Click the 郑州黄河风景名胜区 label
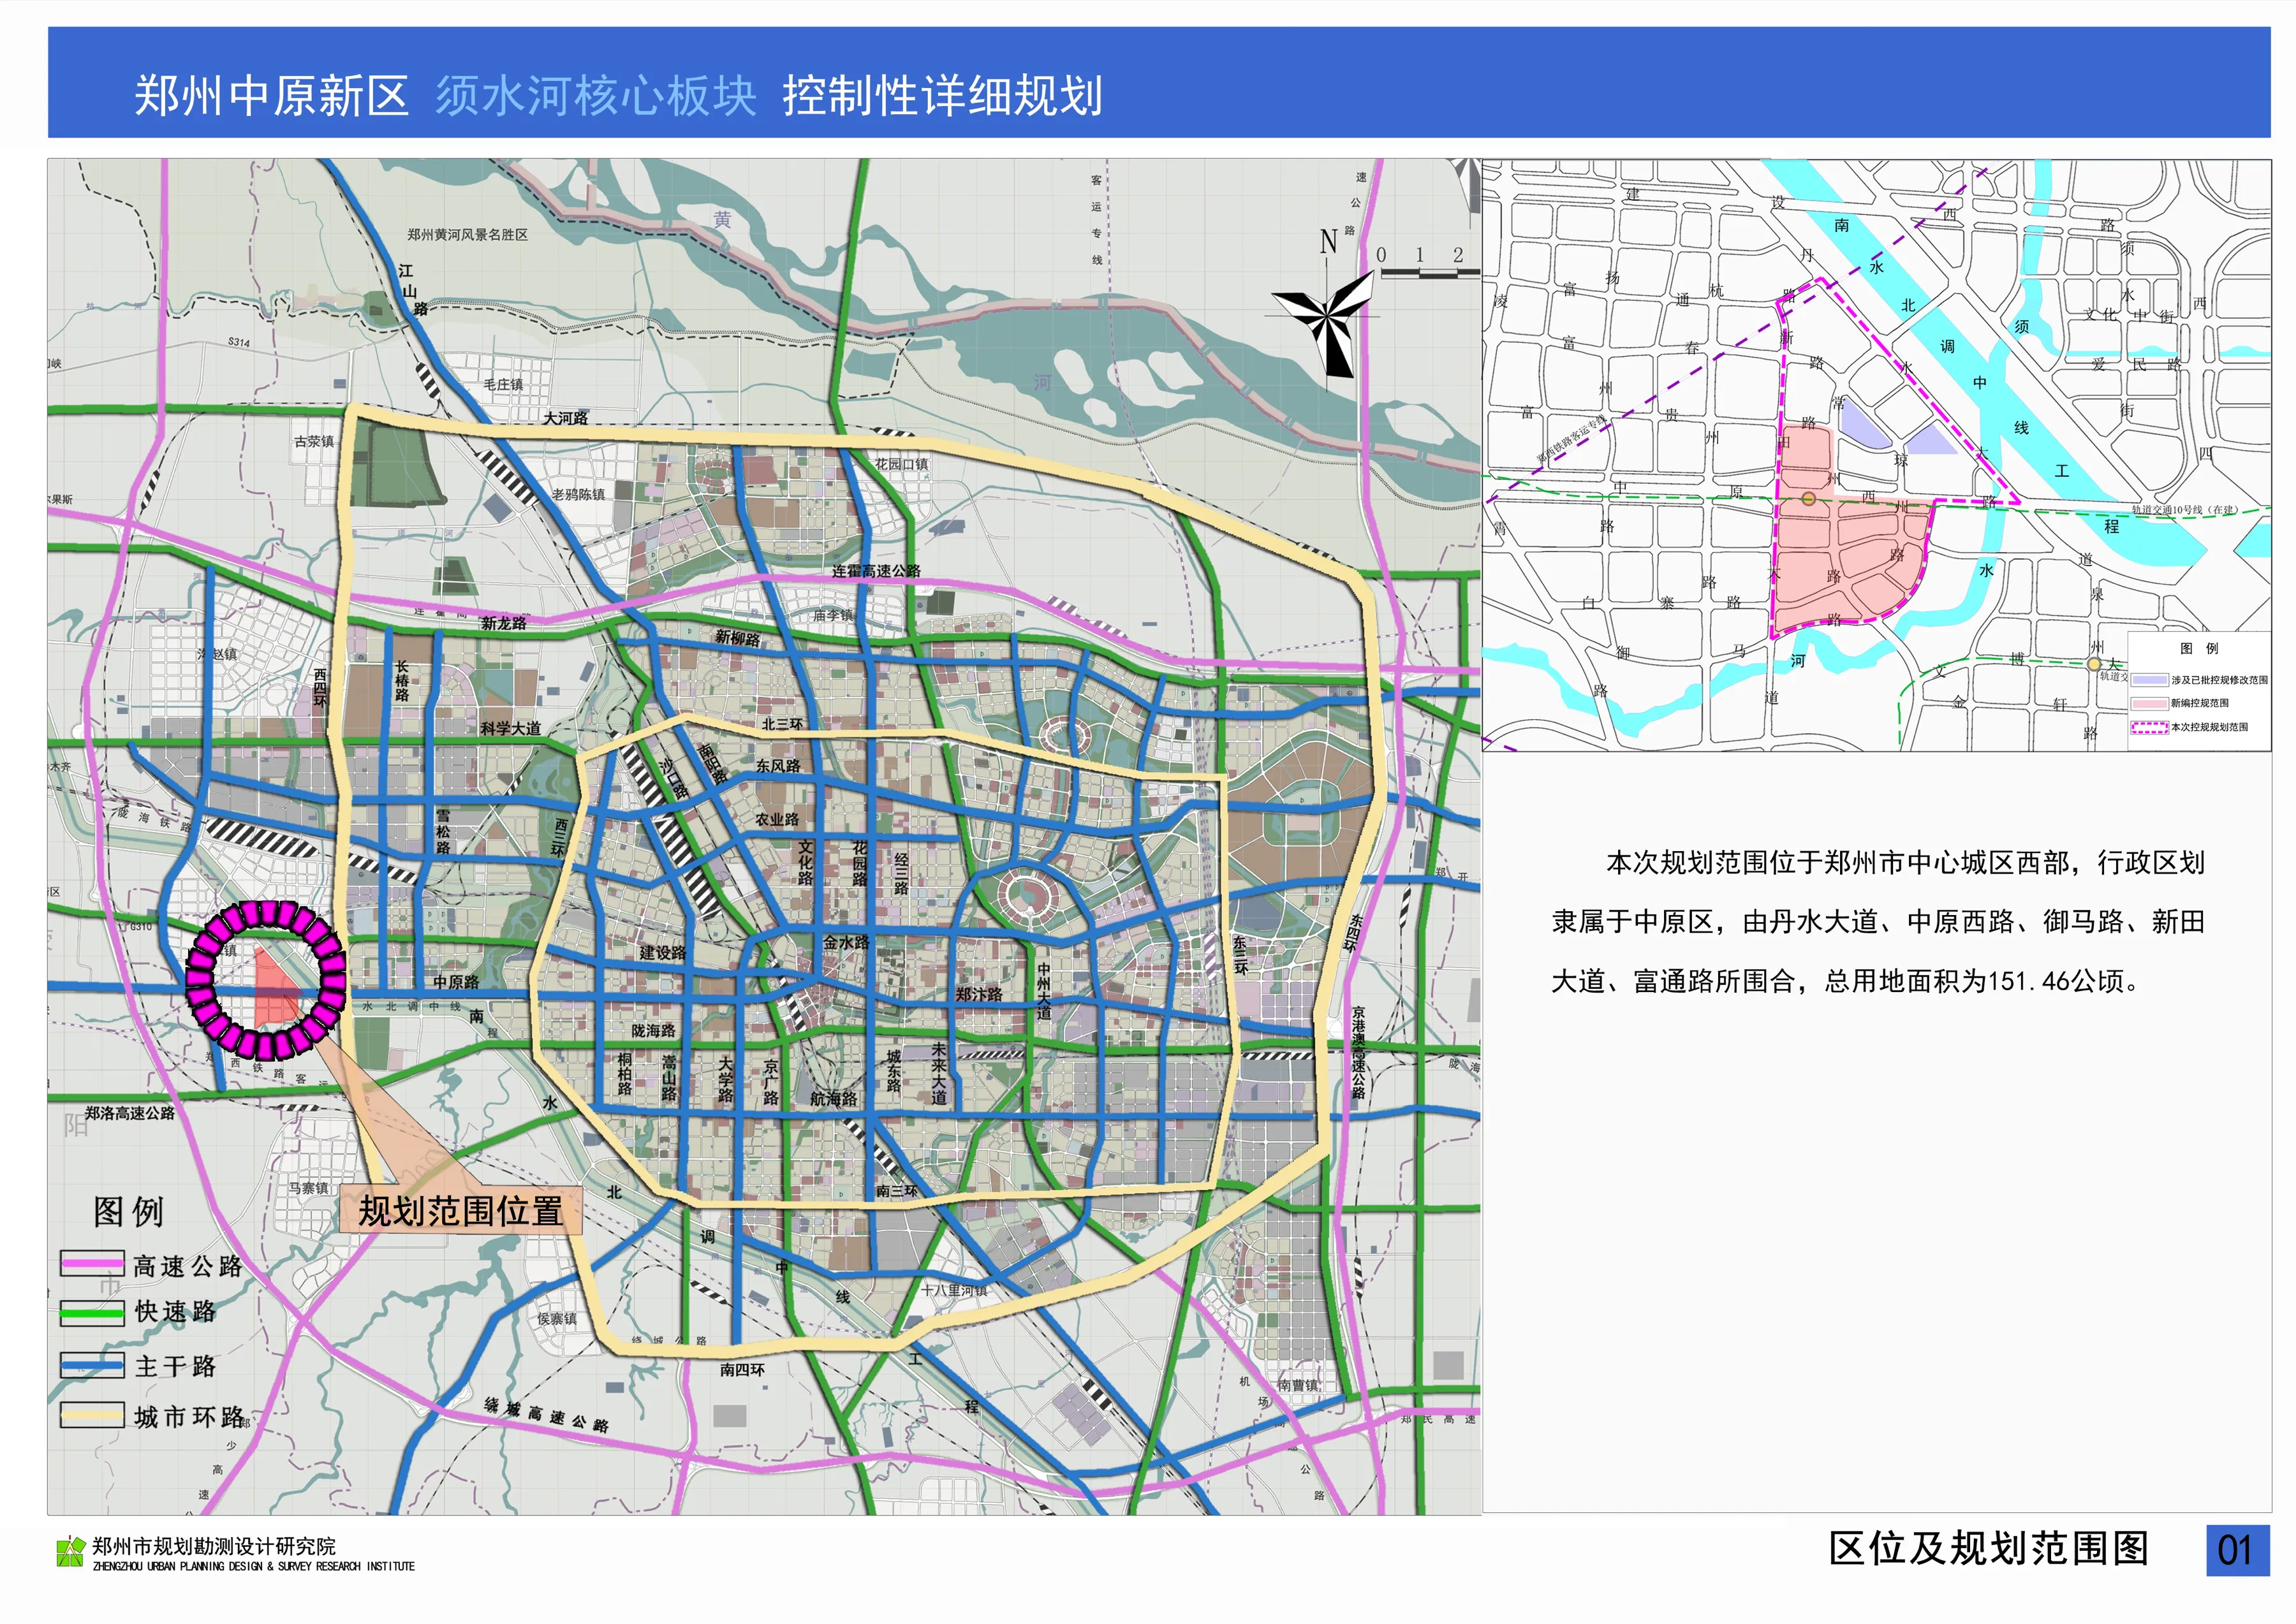Screen dimensions: 2296x1624 467,234
